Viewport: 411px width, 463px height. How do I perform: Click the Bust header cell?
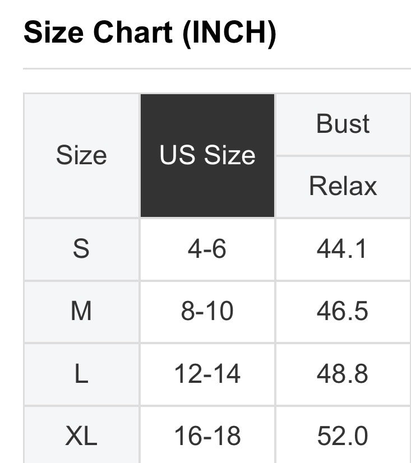coord(343,124)
